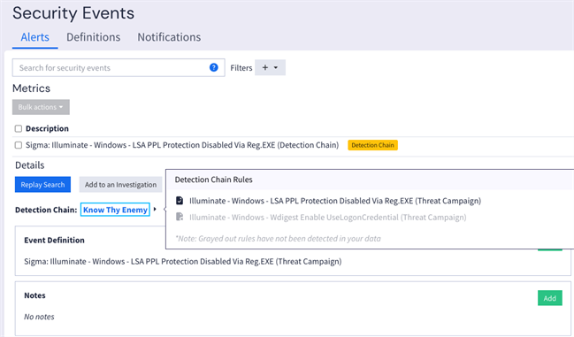
Task: Click the grayed out rules note text
Action: pos(279,239)
